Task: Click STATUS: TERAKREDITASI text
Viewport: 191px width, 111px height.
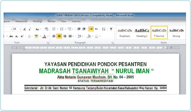Action: click(95, 81)
